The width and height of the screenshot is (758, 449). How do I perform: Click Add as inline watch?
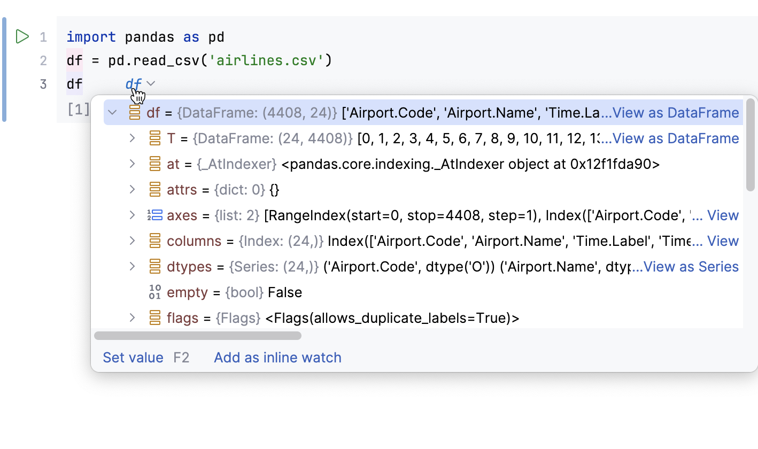click(x=277, y=357)
